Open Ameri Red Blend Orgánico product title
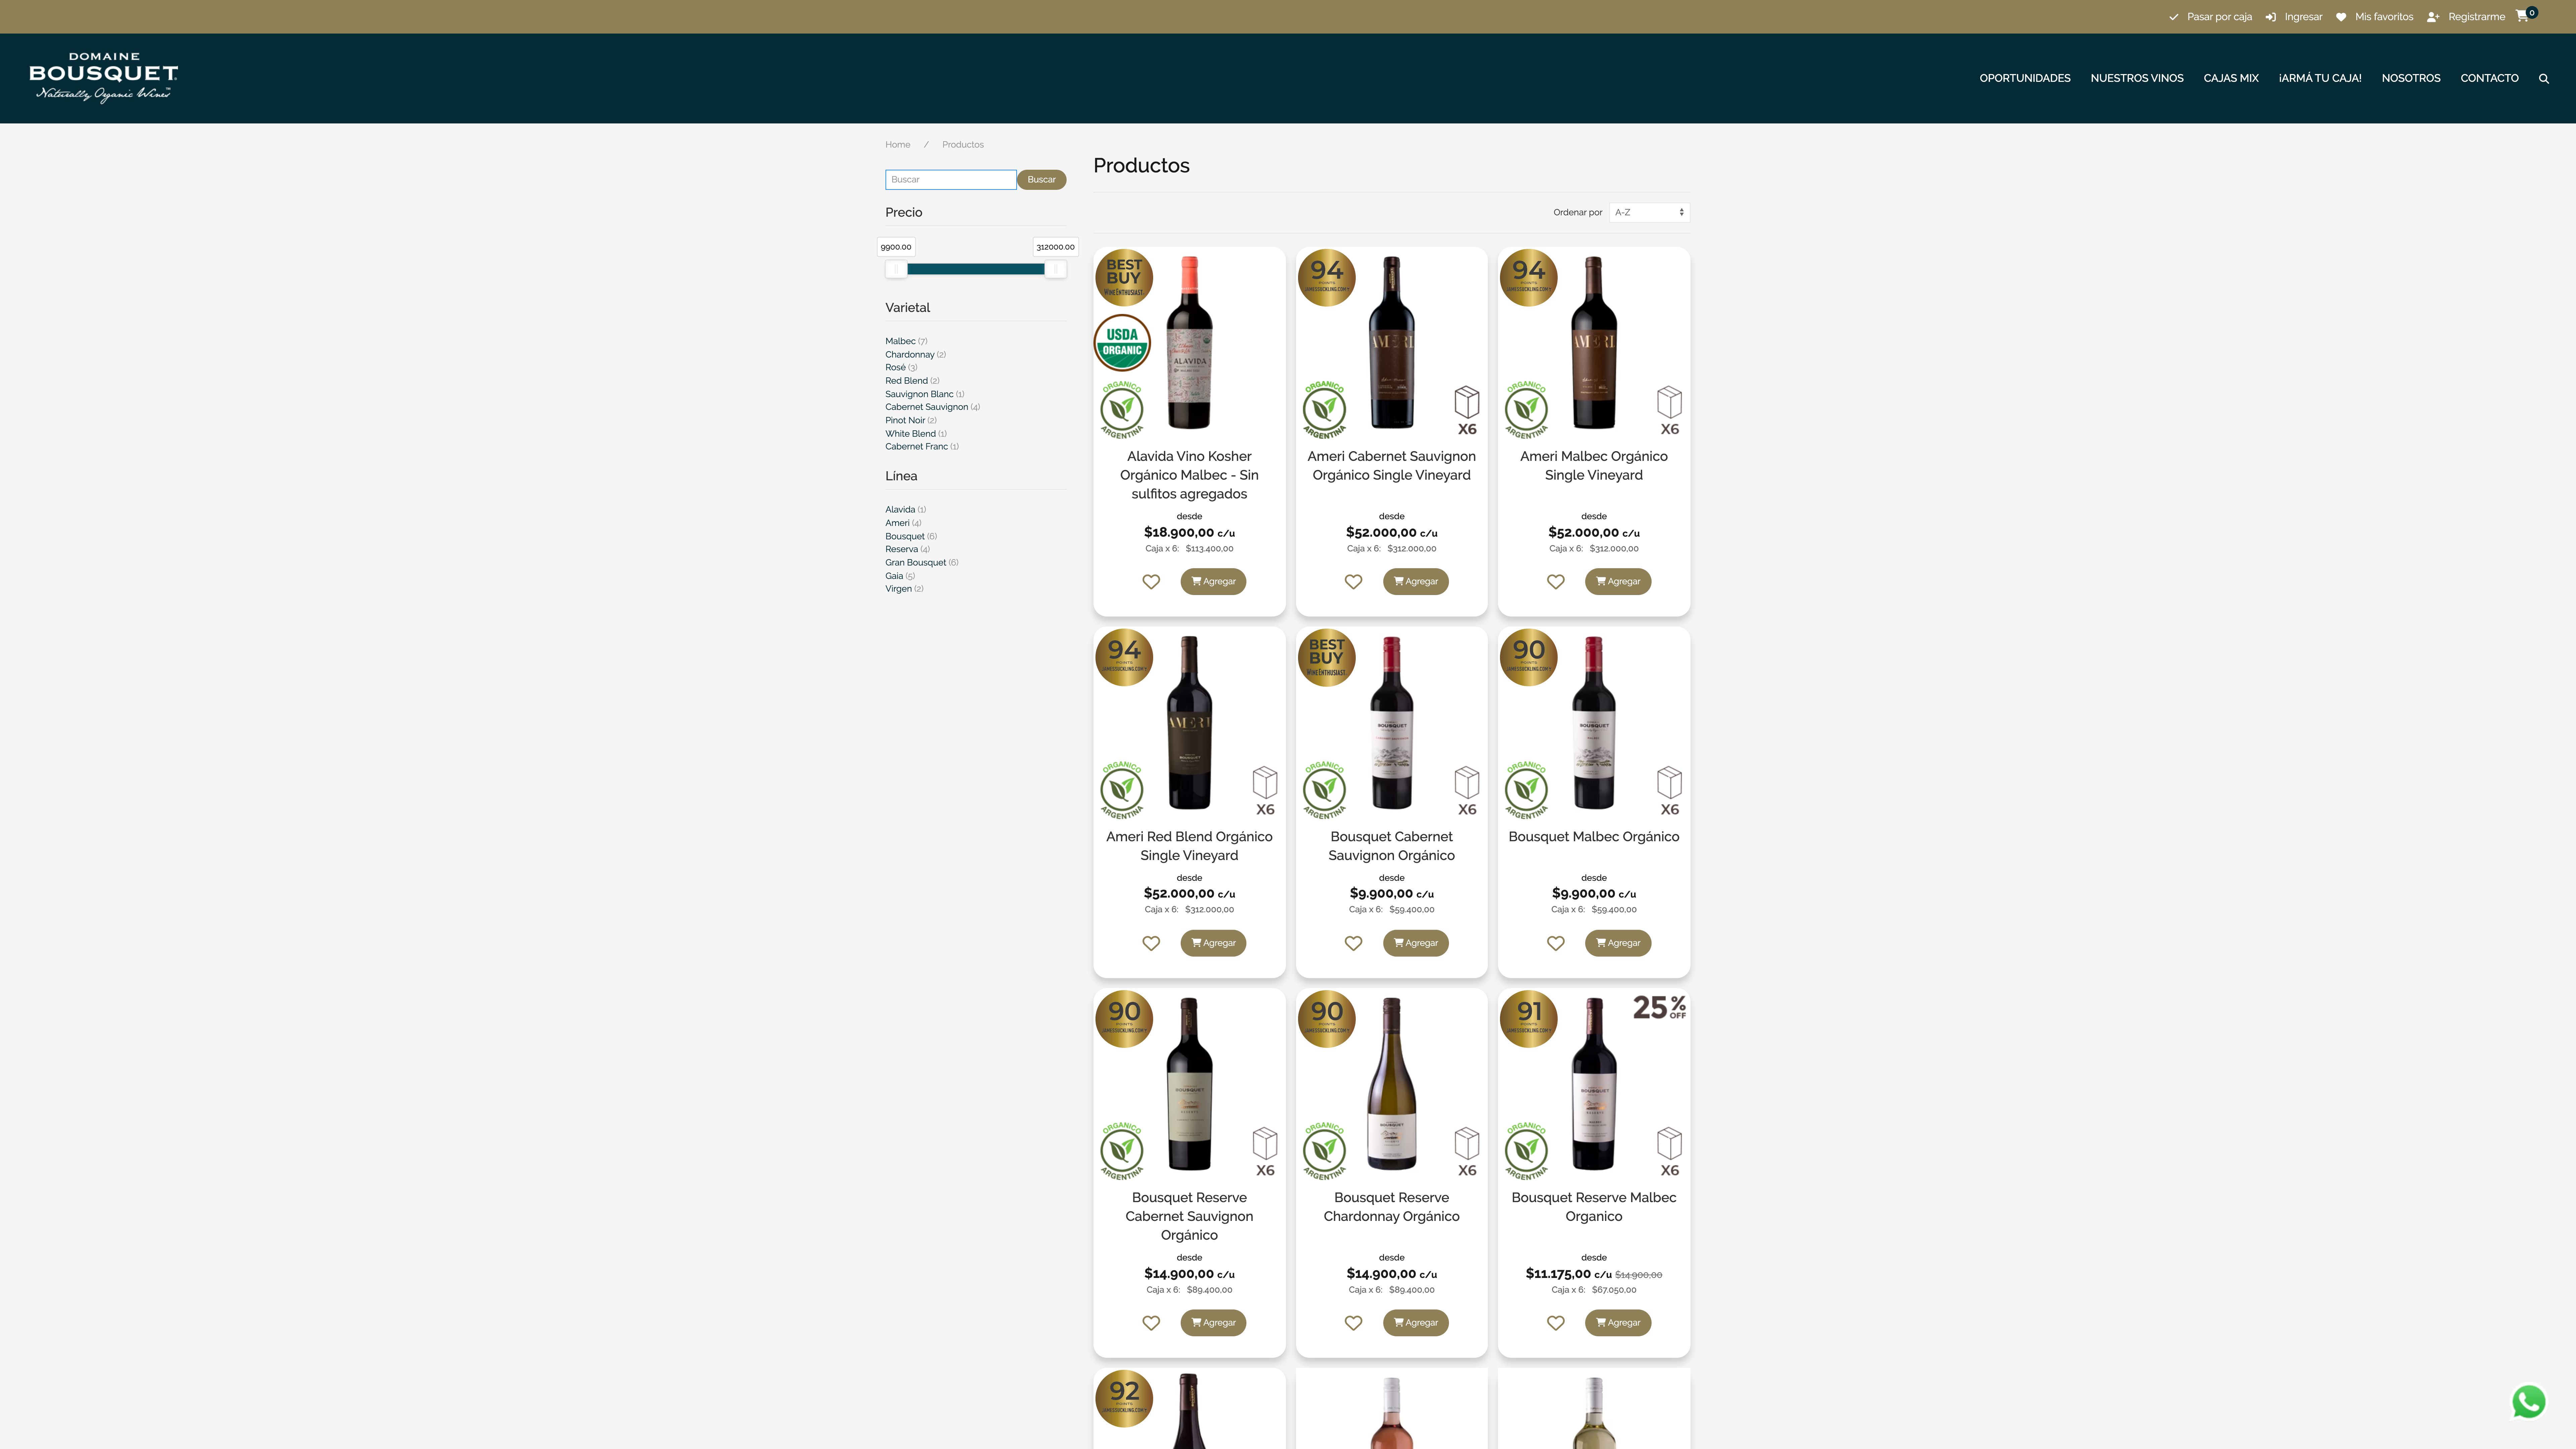 coord(1189,846)
